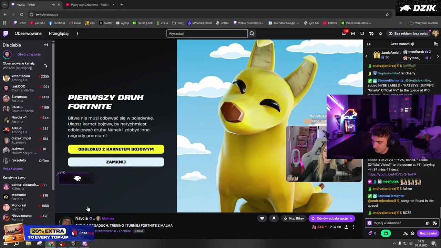The height and width of the screenshot is (248, 441).
Task: Open IzakOOO channel in sidebar
Action: (27, 88)
